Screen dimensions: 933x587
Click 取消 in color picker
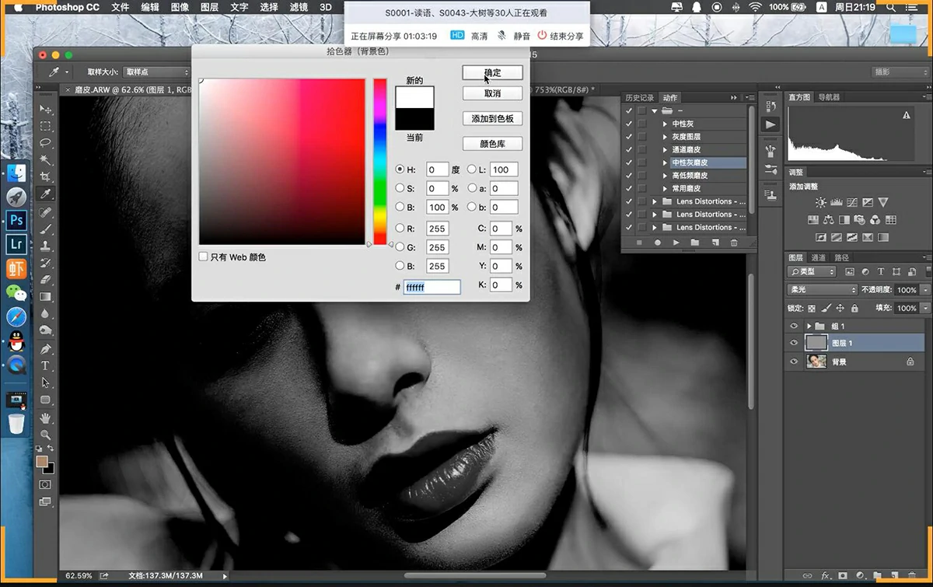(x=492, y=93)
